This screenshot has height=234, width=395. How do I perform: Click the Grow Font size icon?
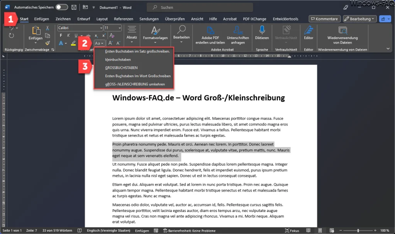[x=110, y=43]
